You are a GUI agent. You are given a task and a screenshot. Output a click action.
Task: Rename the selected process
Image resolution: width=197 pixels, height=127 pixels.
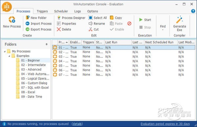point(97,24)
